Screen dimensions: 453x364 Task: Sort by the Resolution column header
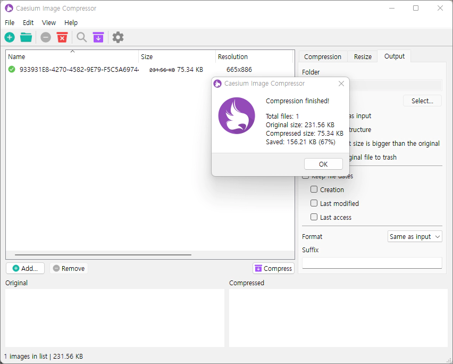(254, 56)
